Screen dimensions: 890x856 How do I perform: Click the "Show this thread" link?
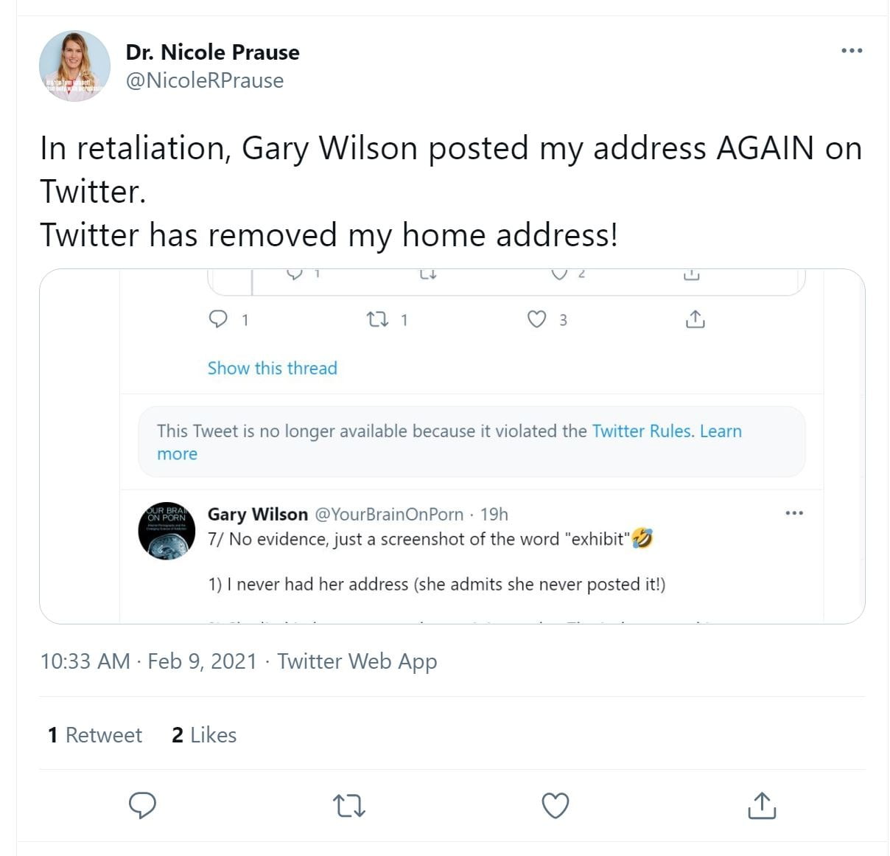272,368
